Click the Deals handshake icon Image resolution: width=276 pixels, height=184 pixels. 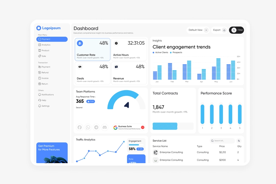[x=80, y=67]
